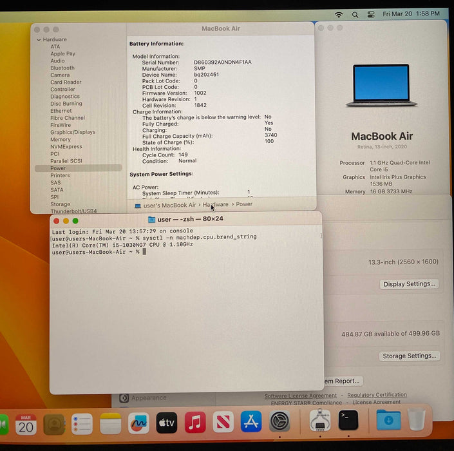Click System Information Dock icon
The image size is (454, 451).
(320, 420)
